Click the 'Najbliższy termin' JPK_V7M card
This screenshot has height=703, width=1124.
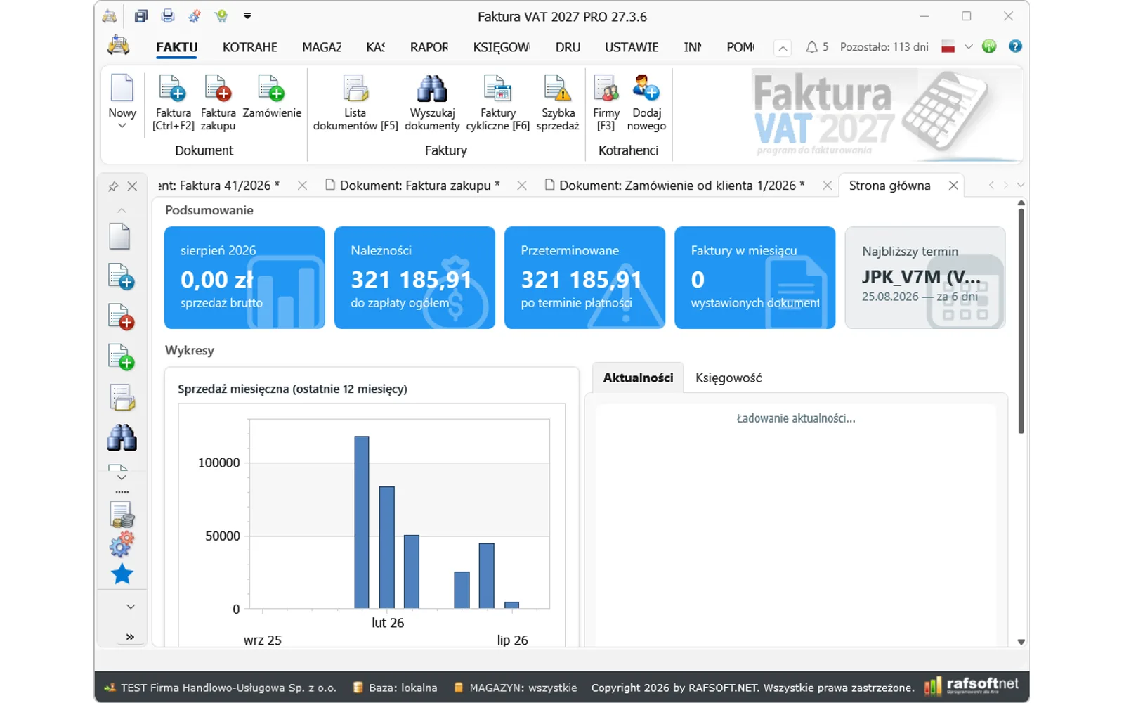(924, 278)
